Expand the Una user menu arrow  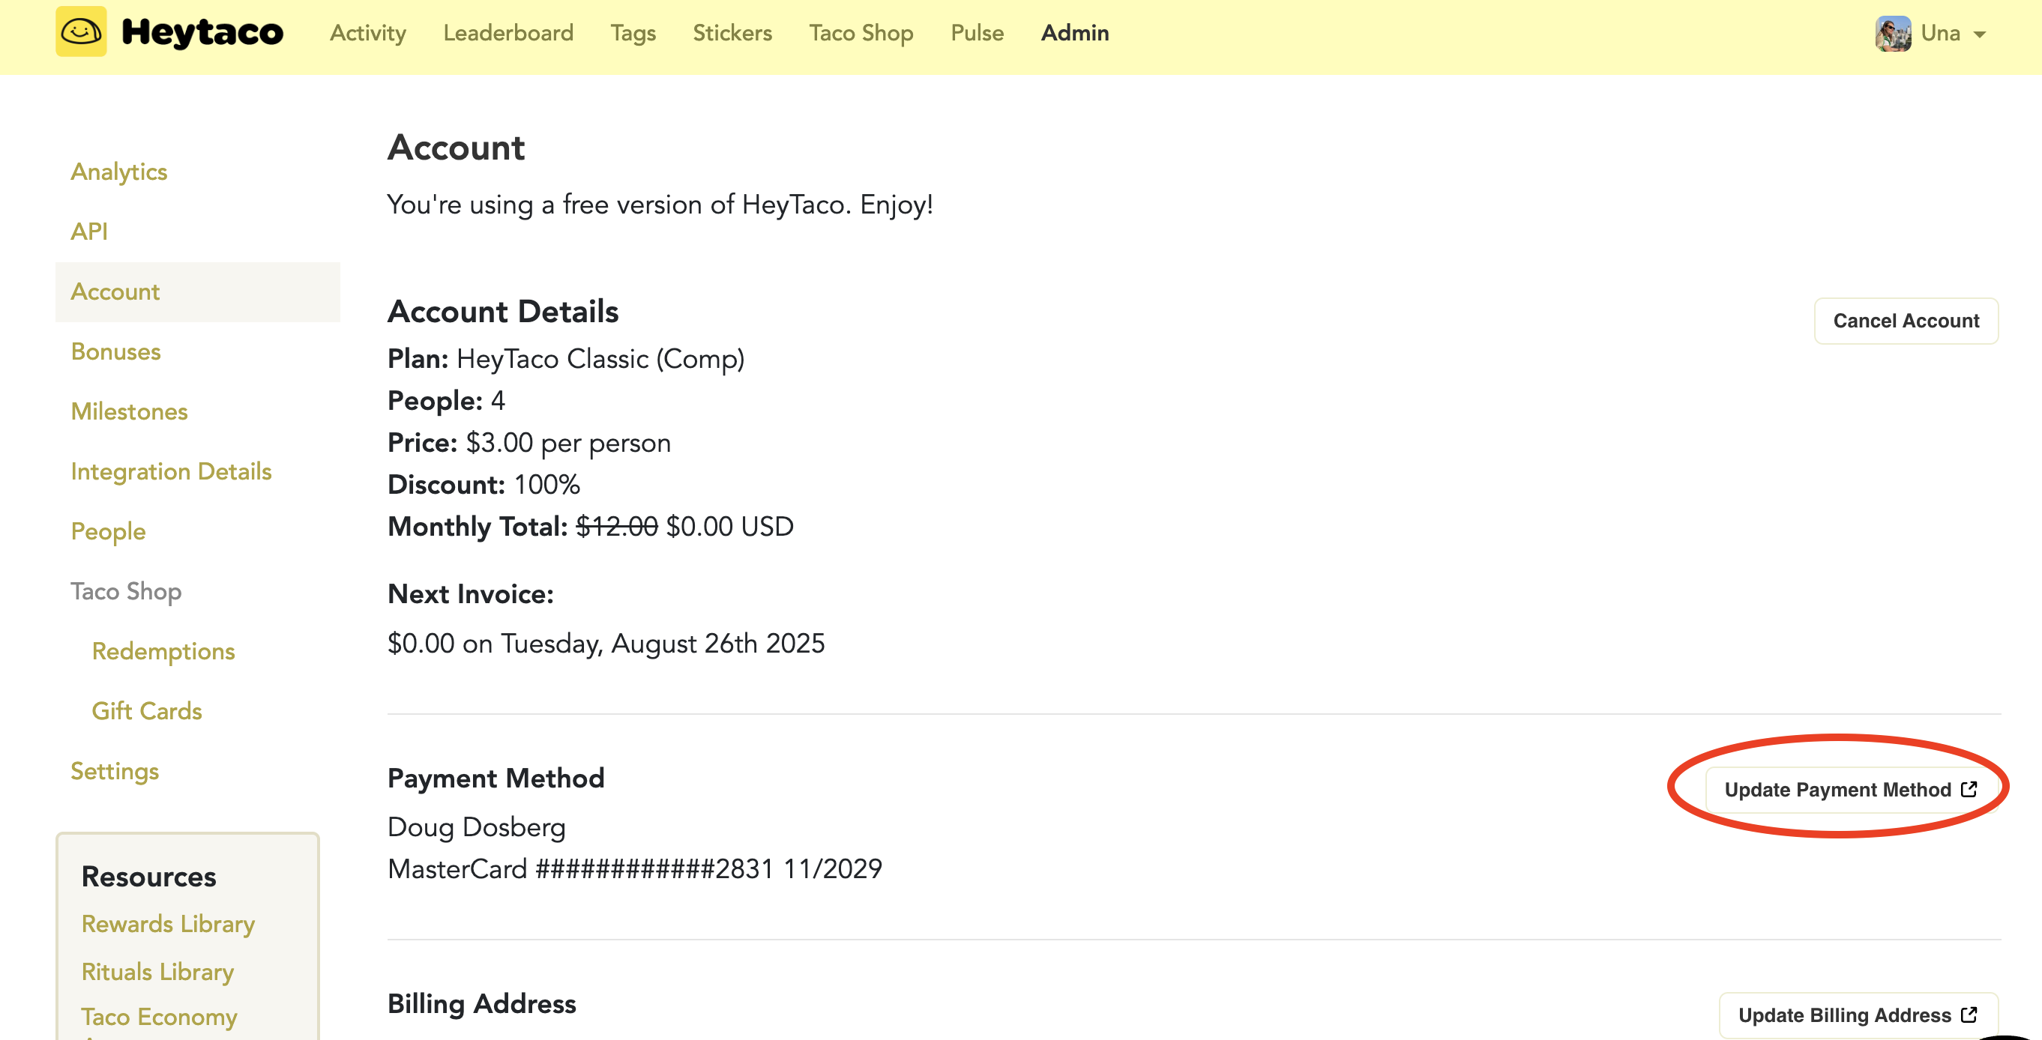(1979, 35)
